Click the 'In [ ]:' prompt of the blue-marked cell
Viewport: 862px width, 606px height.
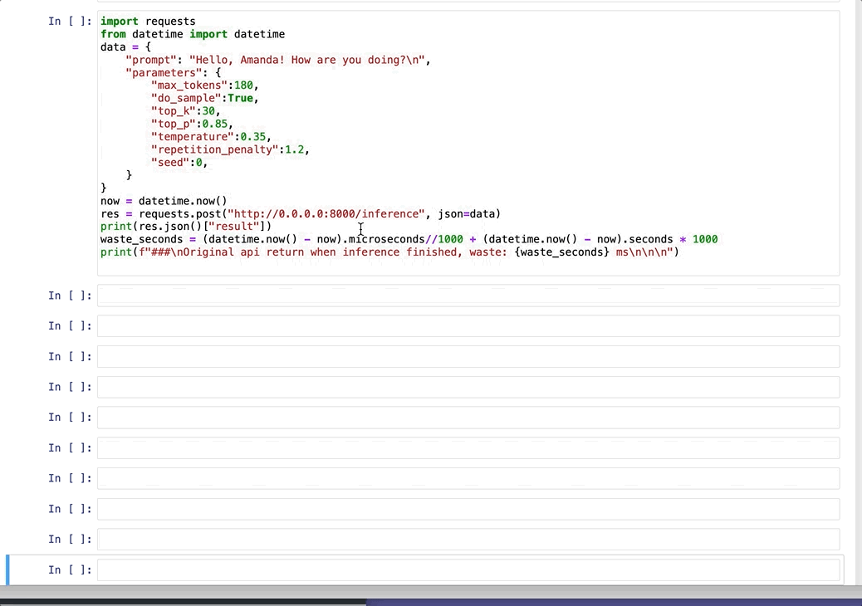tap(70, 569)
